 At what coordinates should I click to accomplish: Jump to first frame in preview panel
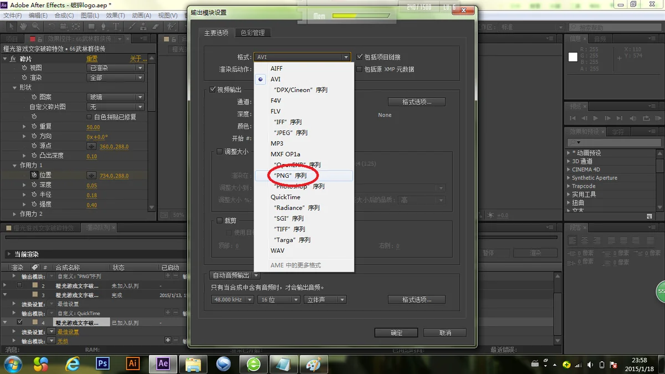(574, 118)
